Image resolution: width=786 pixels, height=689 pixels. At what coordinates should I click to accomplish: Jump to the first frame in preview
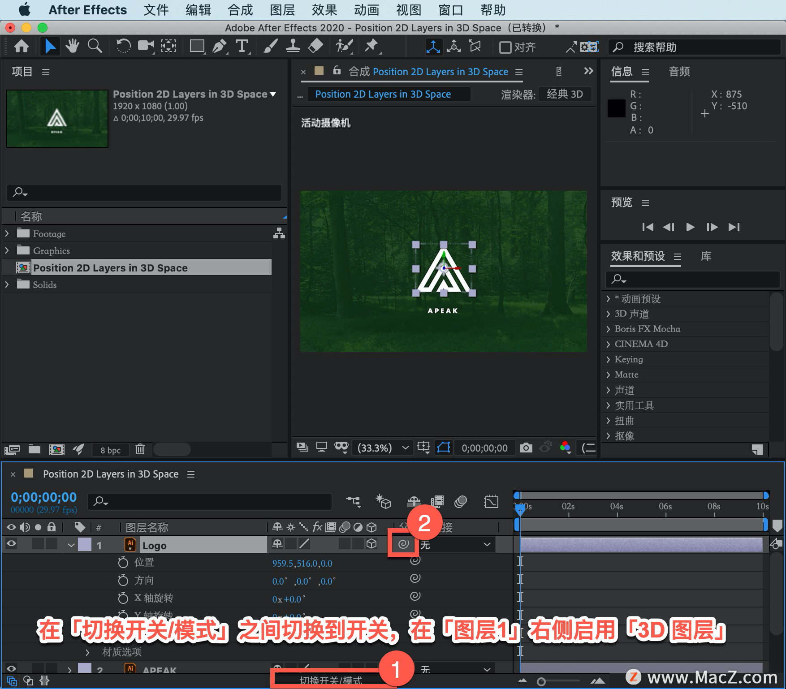(648, 227)
